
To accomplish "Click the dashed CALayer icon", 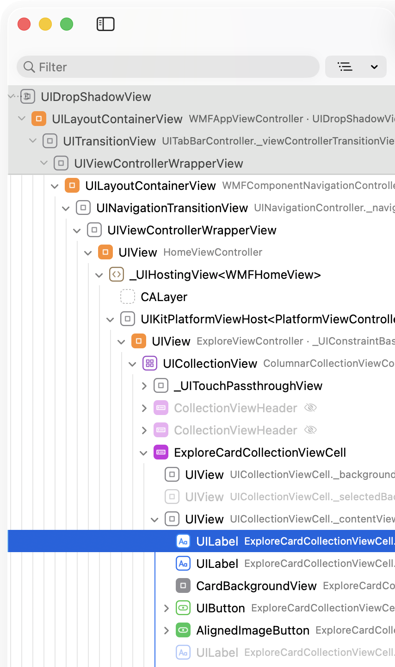I will [x=128, y=296].
